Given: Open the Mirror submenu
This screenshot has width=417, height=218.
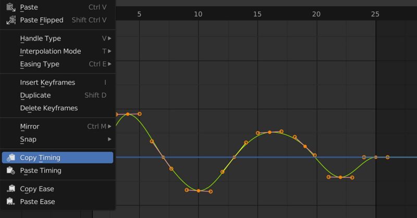Looking at the screenshot, I should tap(57, 126).
